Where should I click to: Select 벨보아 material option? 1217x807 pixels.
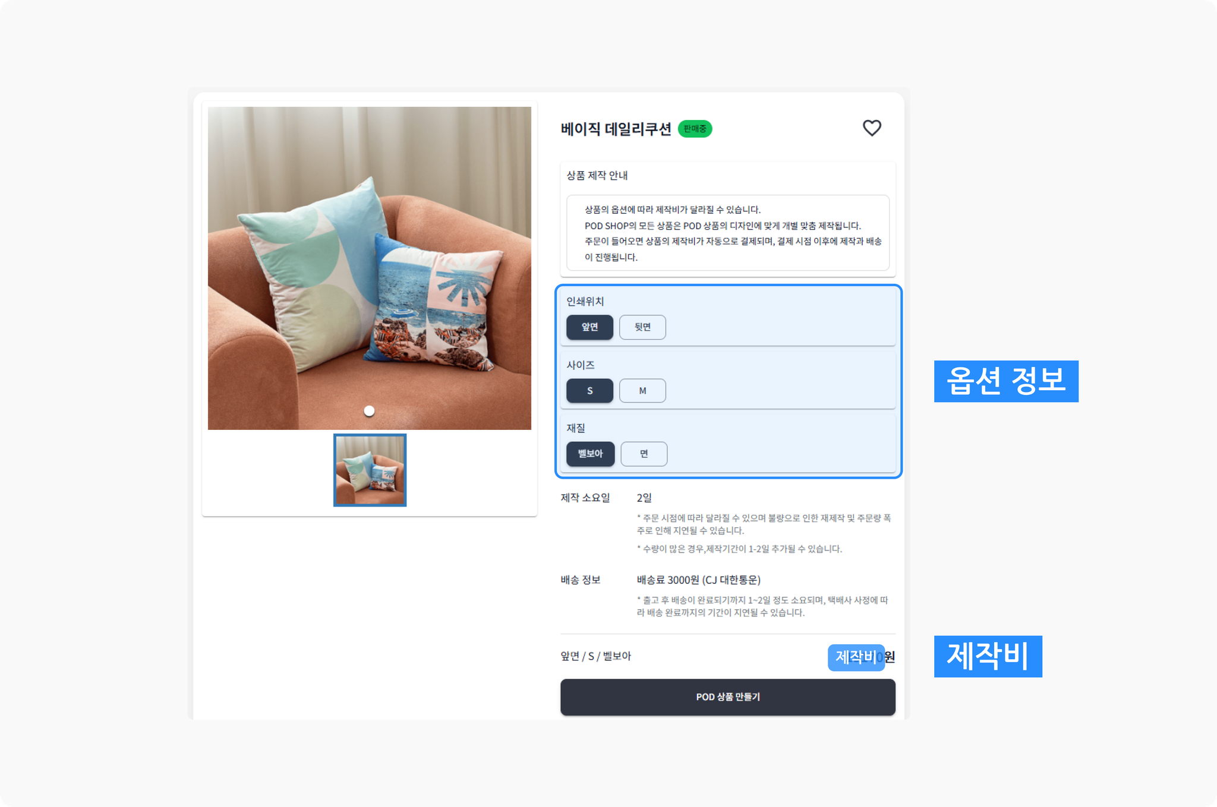point(590,454)
